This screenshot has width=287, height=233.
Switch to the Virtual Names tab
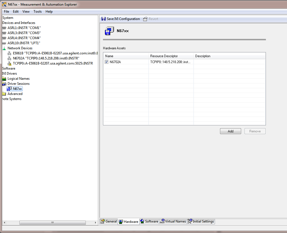(173, 221)
